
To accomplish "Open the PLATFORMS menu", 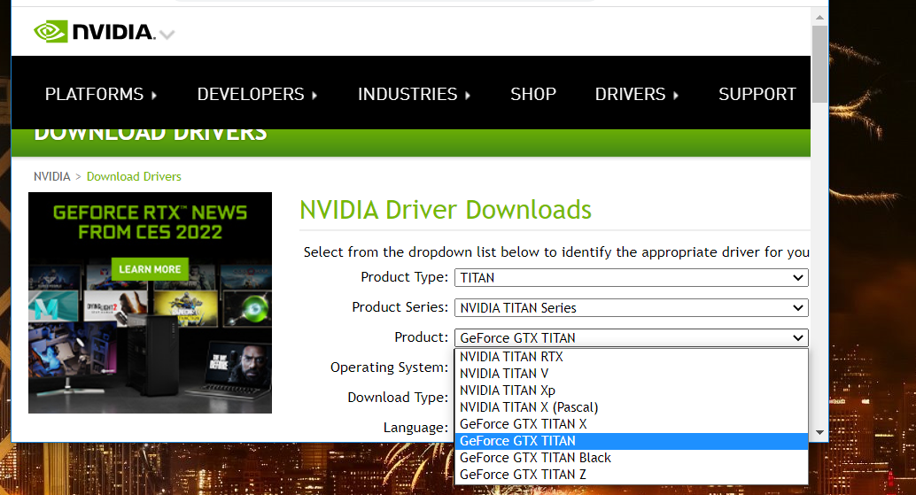I will (100, 94).
